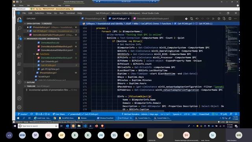
Task: Open the Source Control view
Action: pos(19,37)
